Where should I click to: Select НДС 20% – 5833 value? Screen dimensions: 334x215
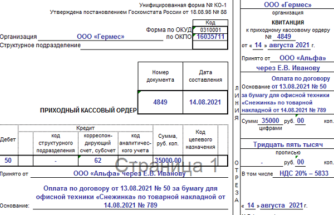304,173
